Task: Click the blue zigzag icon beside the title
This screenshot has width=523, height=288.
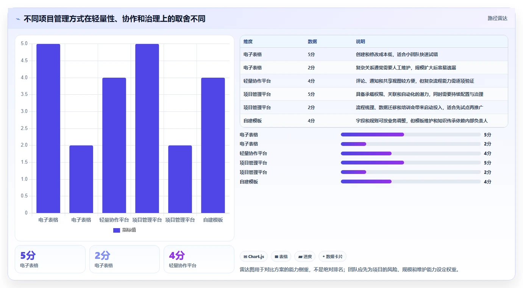Action: click(18, 19)
